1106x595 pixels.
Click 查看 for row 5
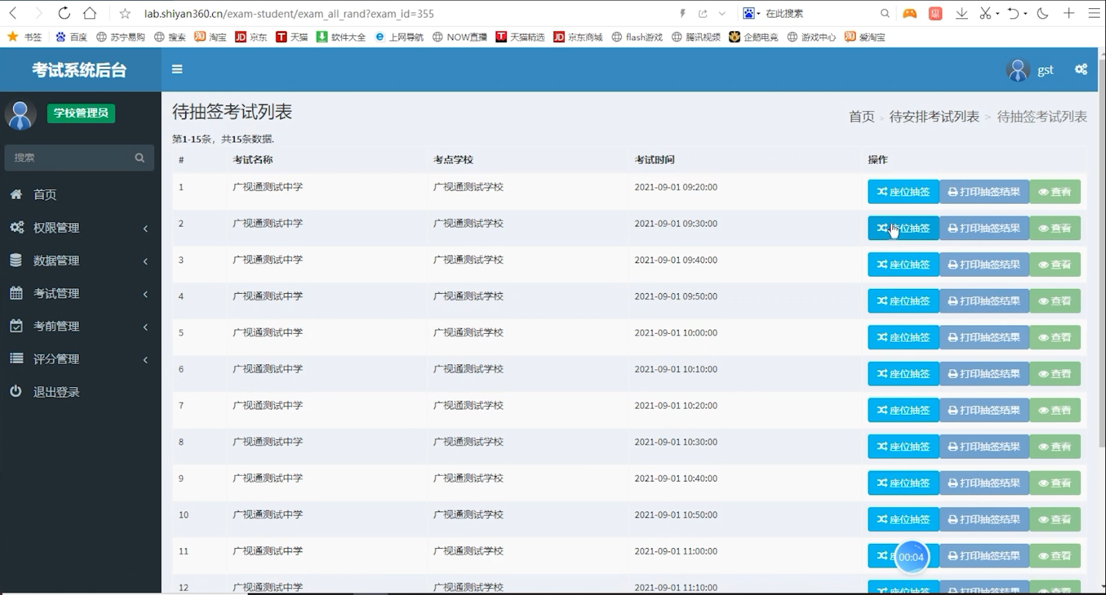[1055, 337]
